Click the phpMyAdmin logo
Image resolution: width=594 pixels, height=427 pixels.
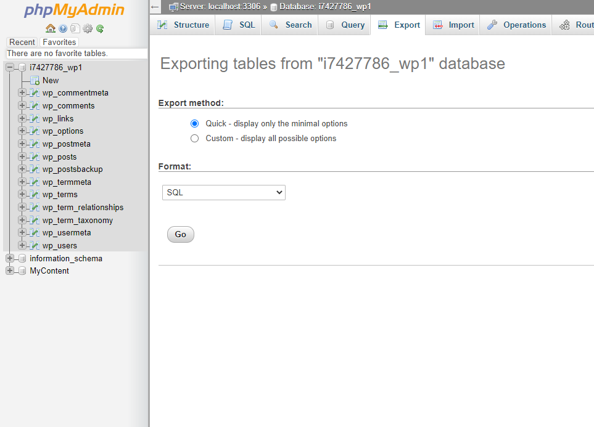[x=74, y=10]
